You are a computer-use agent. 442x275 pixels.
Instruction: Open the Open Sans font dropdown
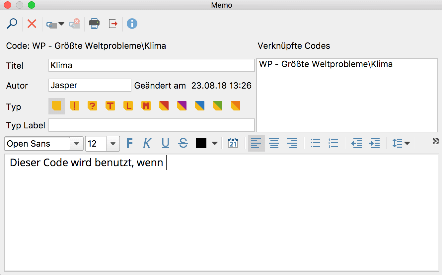[76, 144]
